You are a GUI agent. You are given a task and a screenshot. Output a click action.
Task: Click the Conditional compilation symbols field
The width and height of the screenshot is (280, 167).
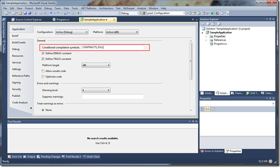click(113, 47)
